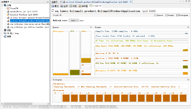Click the S1 survivor bar in Spaces

coord(86,74)
